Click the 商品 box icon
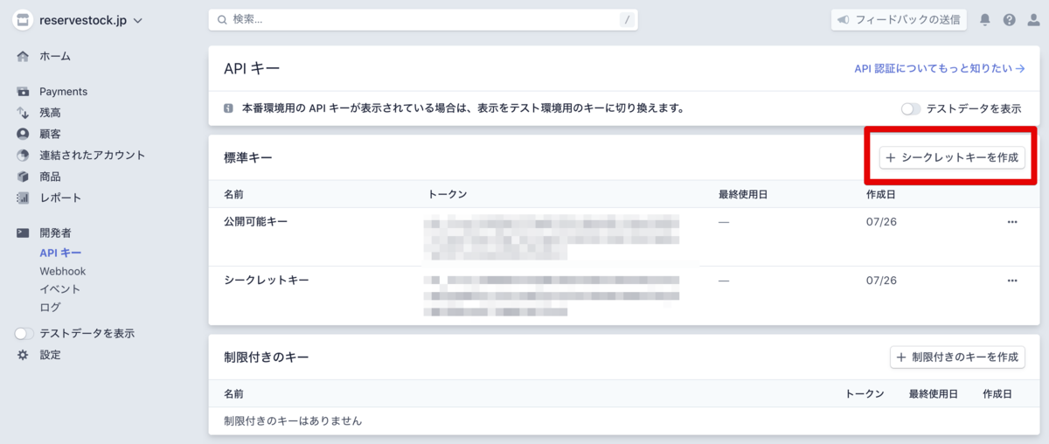Image resolution: width=1049 pixels, height=444 pixels. point(23,177)
